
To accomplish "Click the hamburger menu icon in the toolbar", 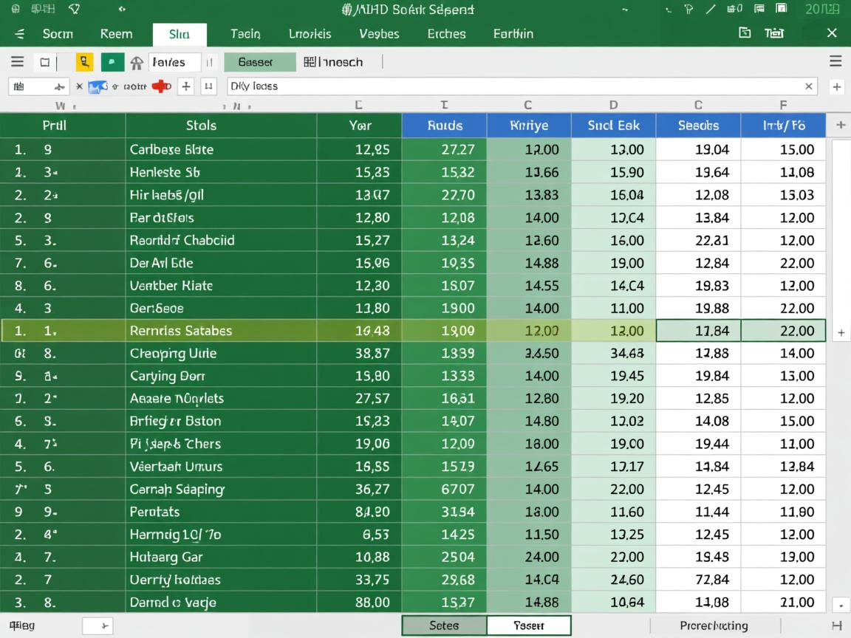I will [x=18, y=62].
